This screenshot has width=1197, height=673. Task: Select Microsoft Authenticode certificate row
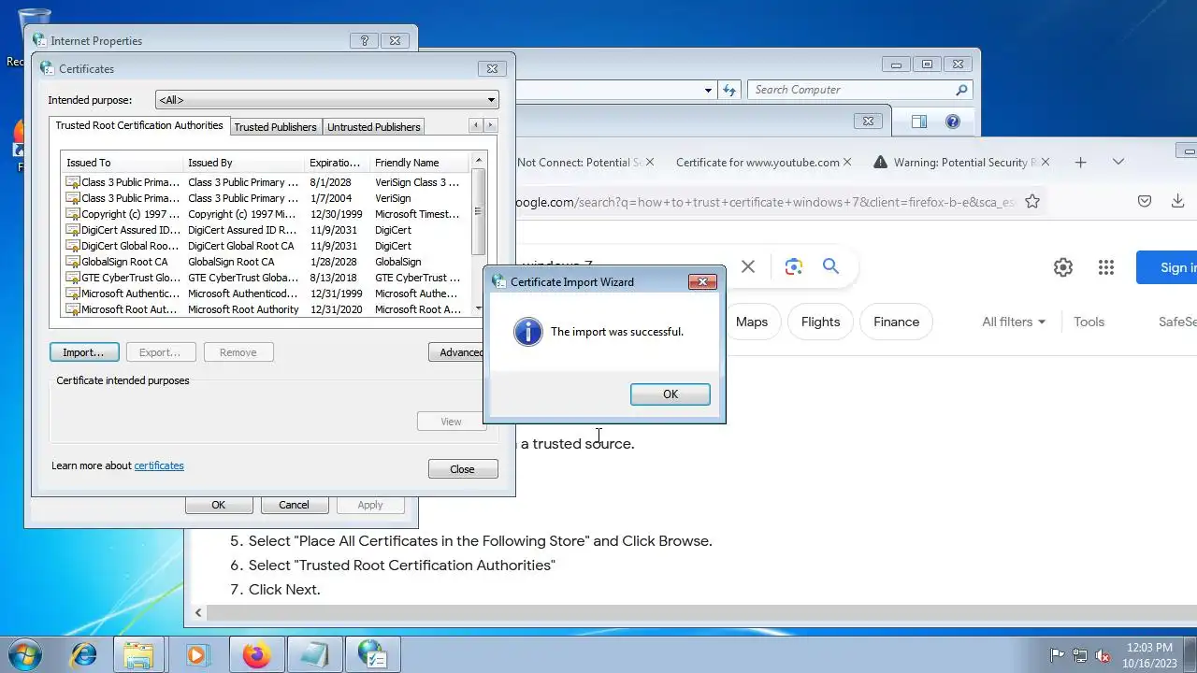point(266,294)
